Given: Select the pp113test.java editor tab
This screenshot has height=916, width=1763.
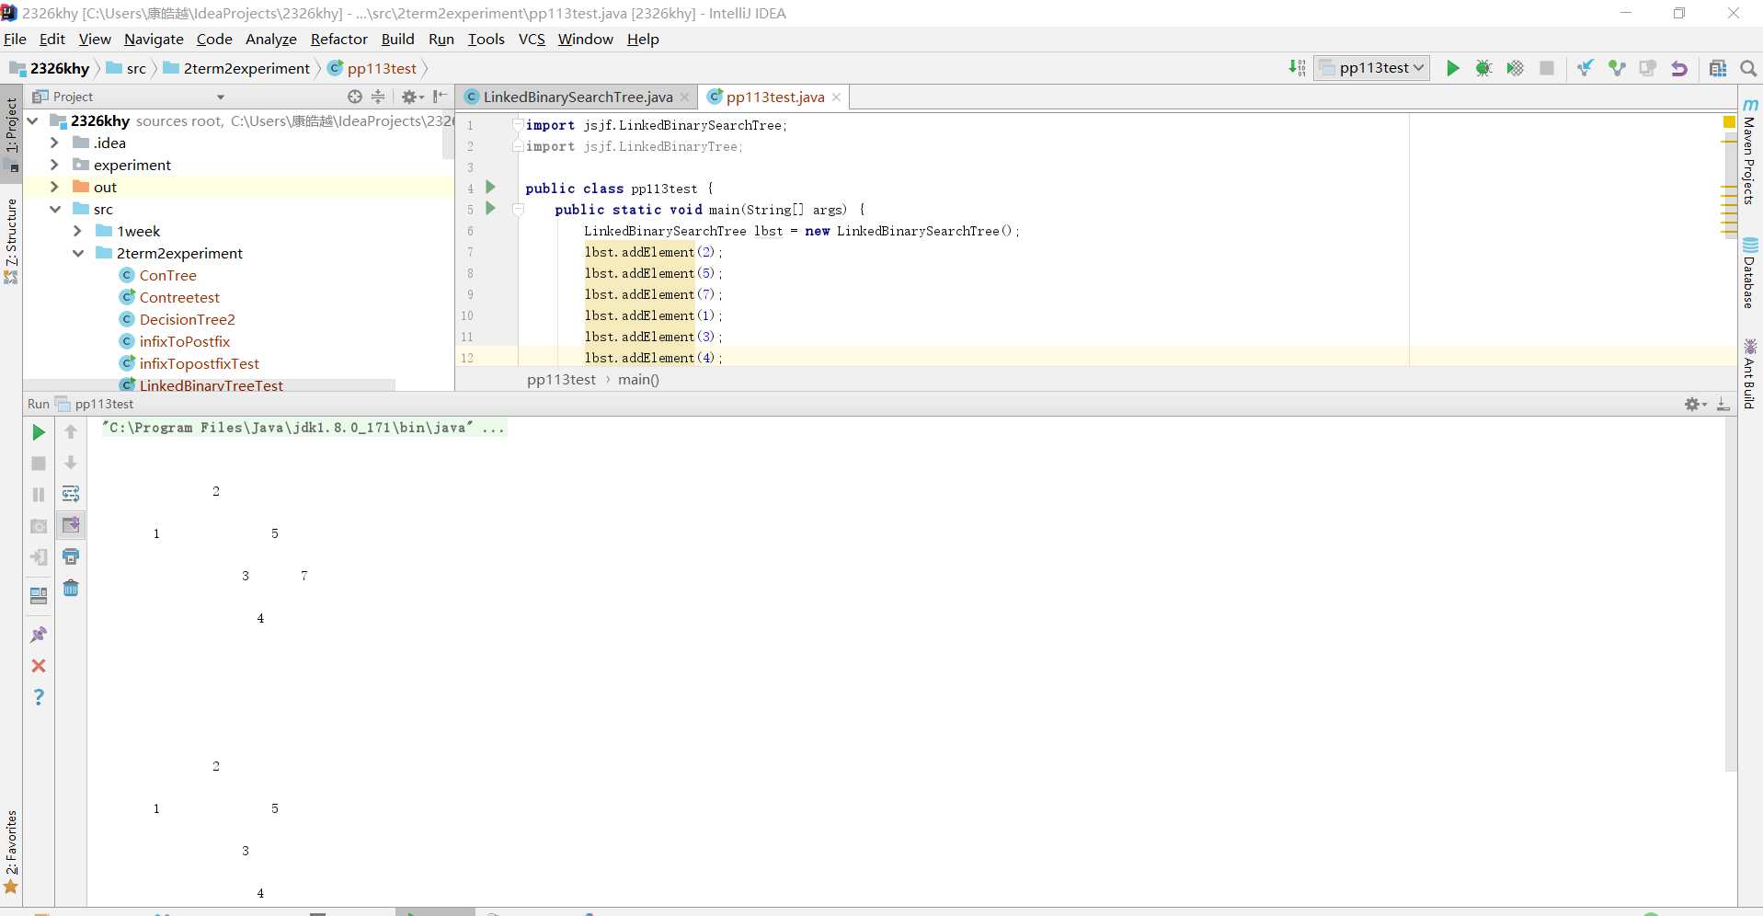Looking at the screenshot, I should [x=774, y=97].
